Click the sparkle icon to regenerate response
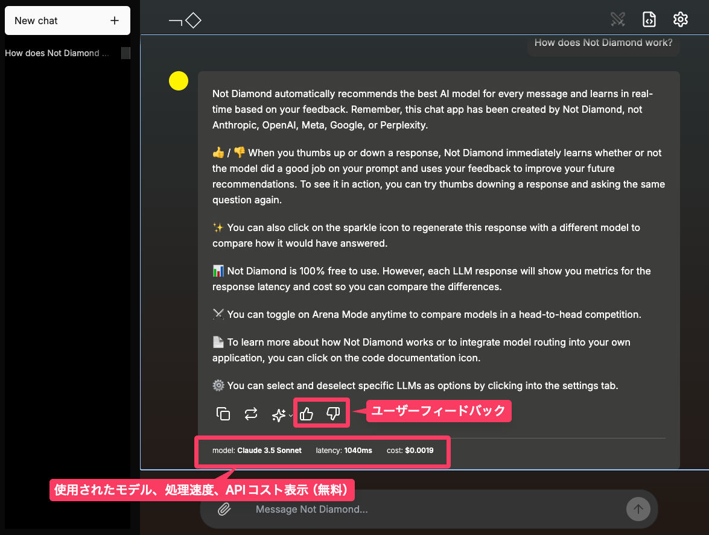Screen dimensions: 709x535 click(x=278, y=415)
